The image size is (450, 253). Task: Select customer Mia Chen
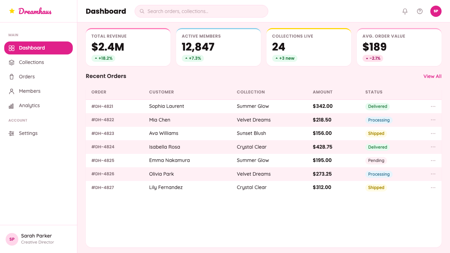pyautogui.click(x=160, y=120)
